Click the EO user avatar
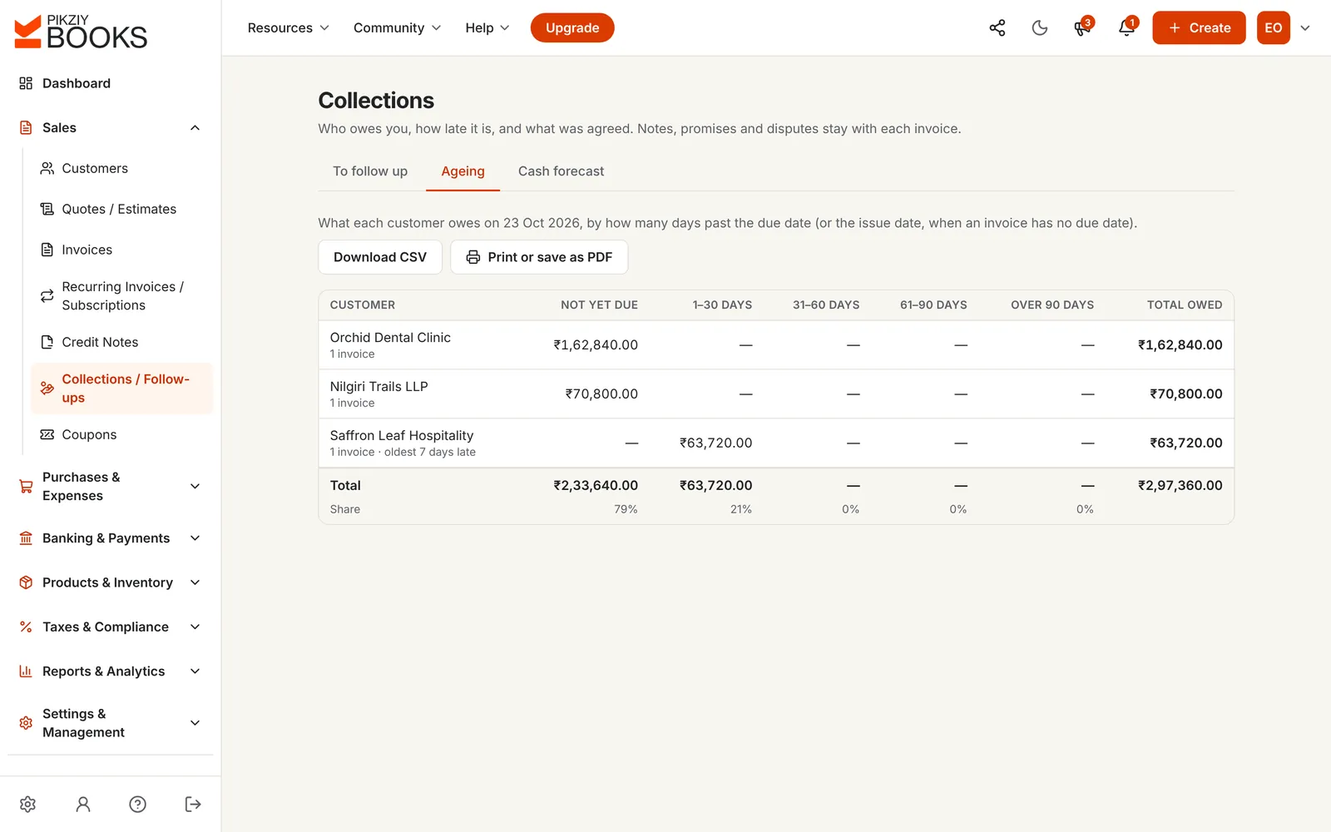This screenshot has height=832, width=1331. [x=1273, y=27]
